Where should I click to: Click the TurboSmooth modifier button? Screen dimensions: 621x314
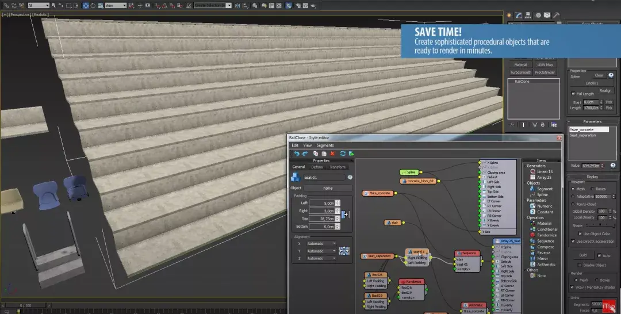click(520, 72)
